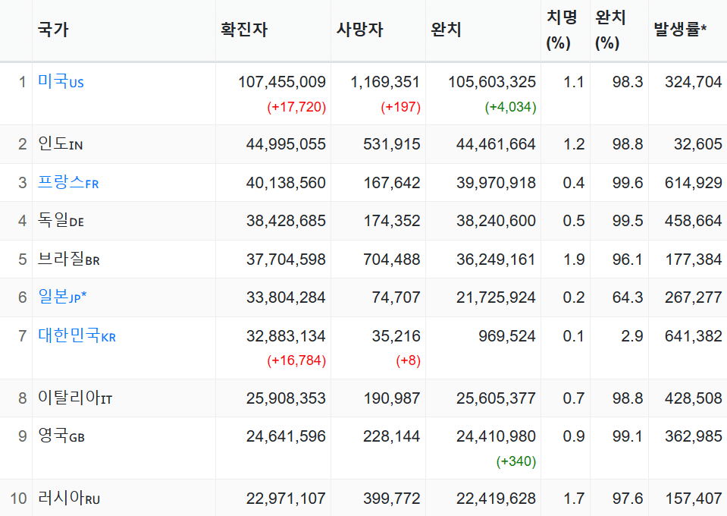Image resolution: width=727 pixels, height=516 pixels.
Task: Click India recovered value 44,461,664
Action: point(496,144)
